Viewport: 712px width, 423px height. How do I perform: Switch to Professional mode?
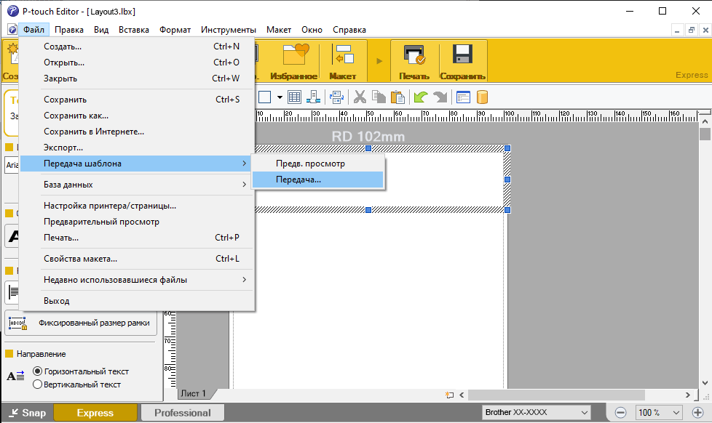click(x=182, y=413)
